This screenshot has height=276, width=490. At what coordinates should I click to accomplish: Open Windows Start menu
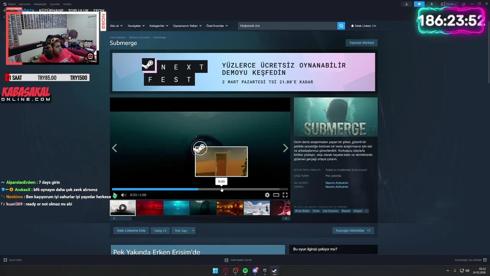(x=216, y=271)
